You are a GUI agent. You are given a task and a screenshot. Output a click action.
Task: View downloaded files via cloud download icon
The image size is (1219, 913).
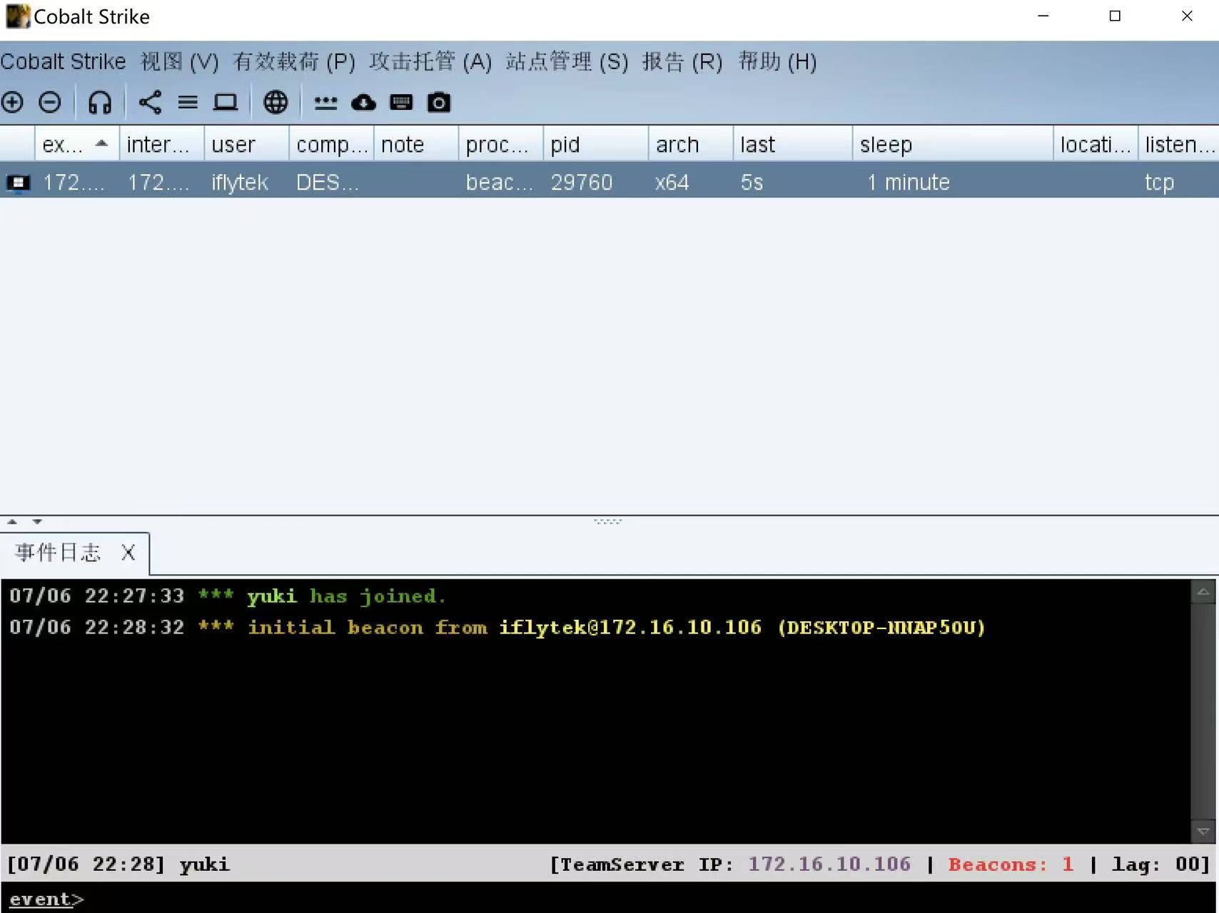363,103
